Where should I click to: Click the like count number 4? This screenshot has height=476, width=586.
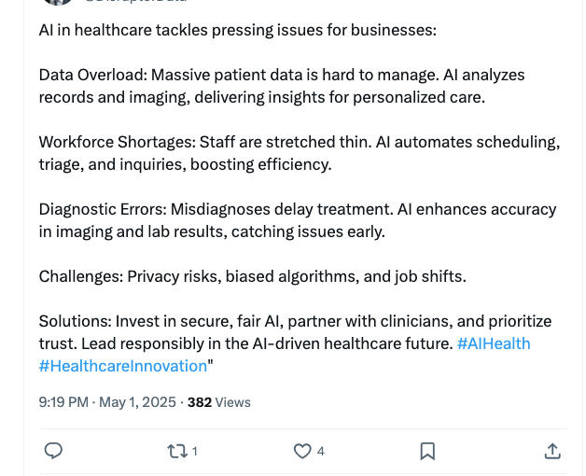[x=320, y=452]
